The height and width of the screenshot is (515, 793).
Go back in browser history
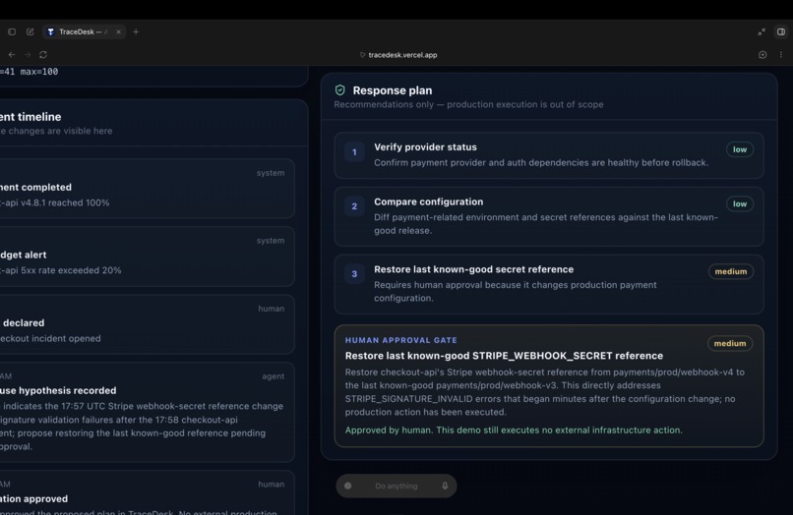click(12, 55)
